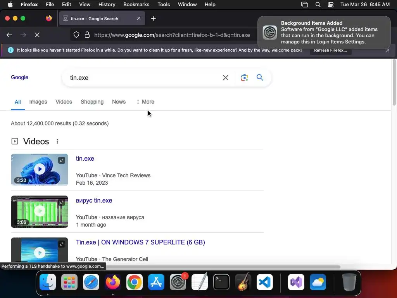This screenshot has height=298, width=397.
Task: Open Control Center in the menu bar
Action: pyautogui.click(x=331, y=5)
